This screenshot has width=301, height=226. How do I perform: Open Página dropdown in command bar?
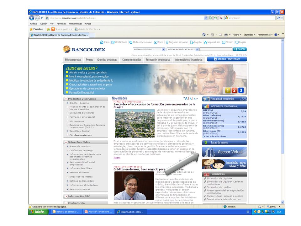[237, 35]
